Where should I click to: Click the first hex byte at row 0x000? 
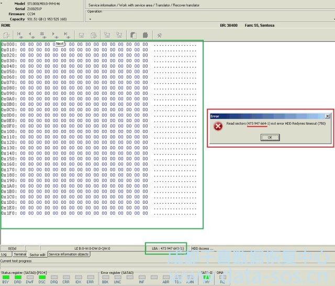24,45
